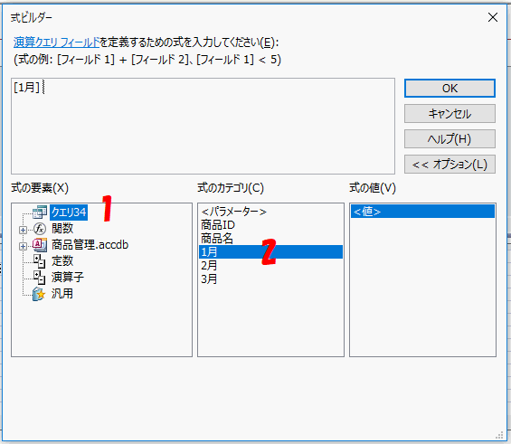Click the クエリ34 query icon
Image resolution: width=511 pixels, height=444 pixels.
[x=40, y=213]
